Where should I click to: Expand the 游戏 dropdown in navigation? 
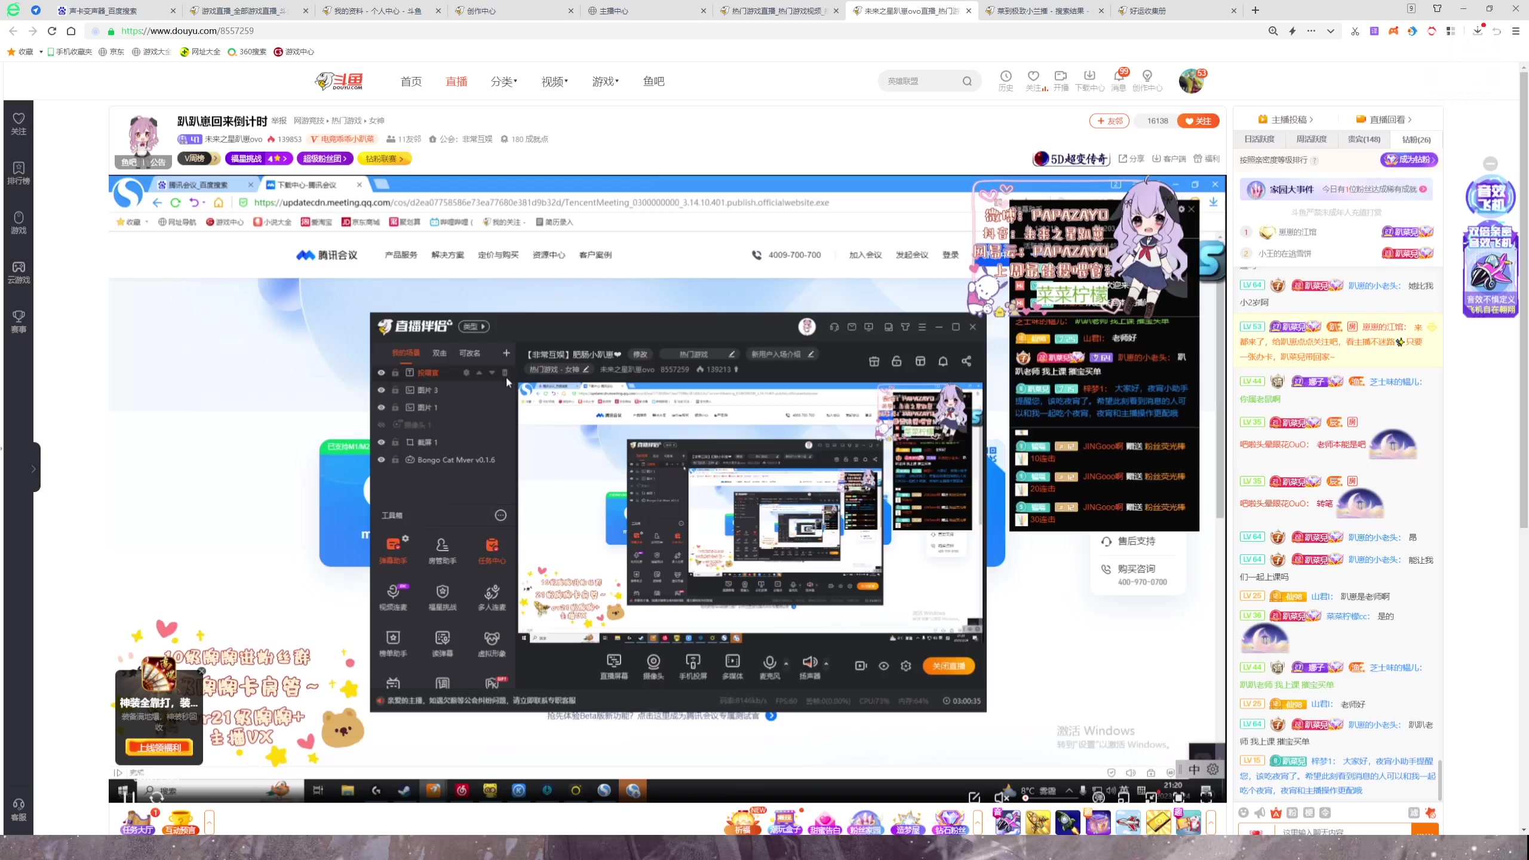(606, 81)
